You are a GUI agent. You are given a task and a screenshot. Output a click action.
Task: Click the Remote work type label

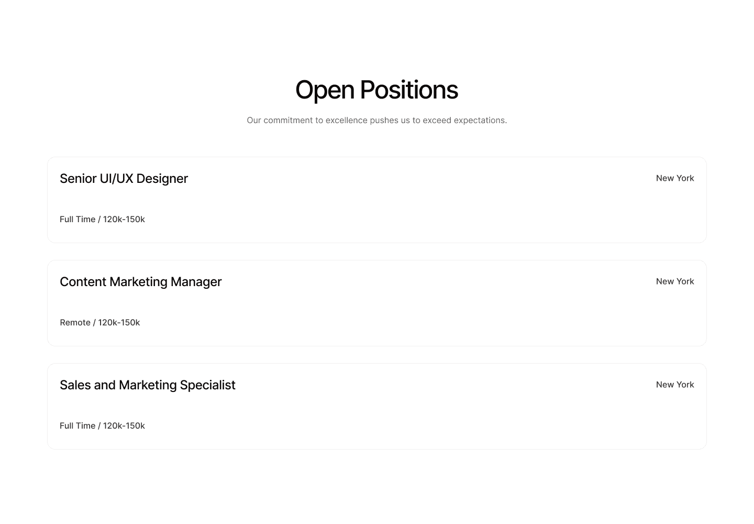tap(75, 322)
